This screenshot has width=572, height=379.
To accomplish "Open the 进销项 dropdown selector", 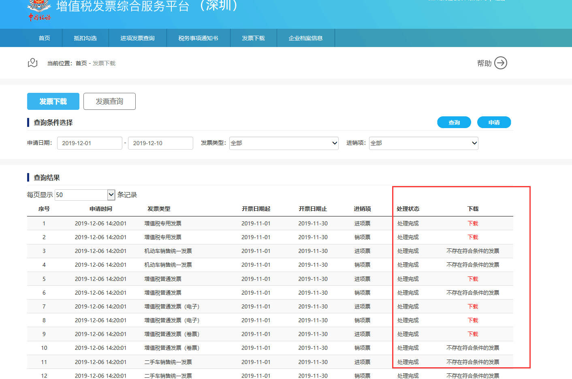I will pos(423,143).
